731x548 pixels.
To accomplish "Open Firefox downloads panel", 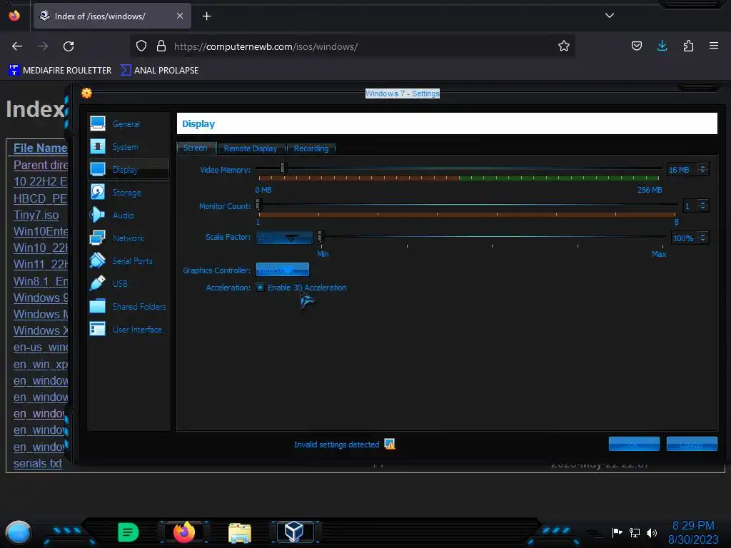I will coord(662,46).
